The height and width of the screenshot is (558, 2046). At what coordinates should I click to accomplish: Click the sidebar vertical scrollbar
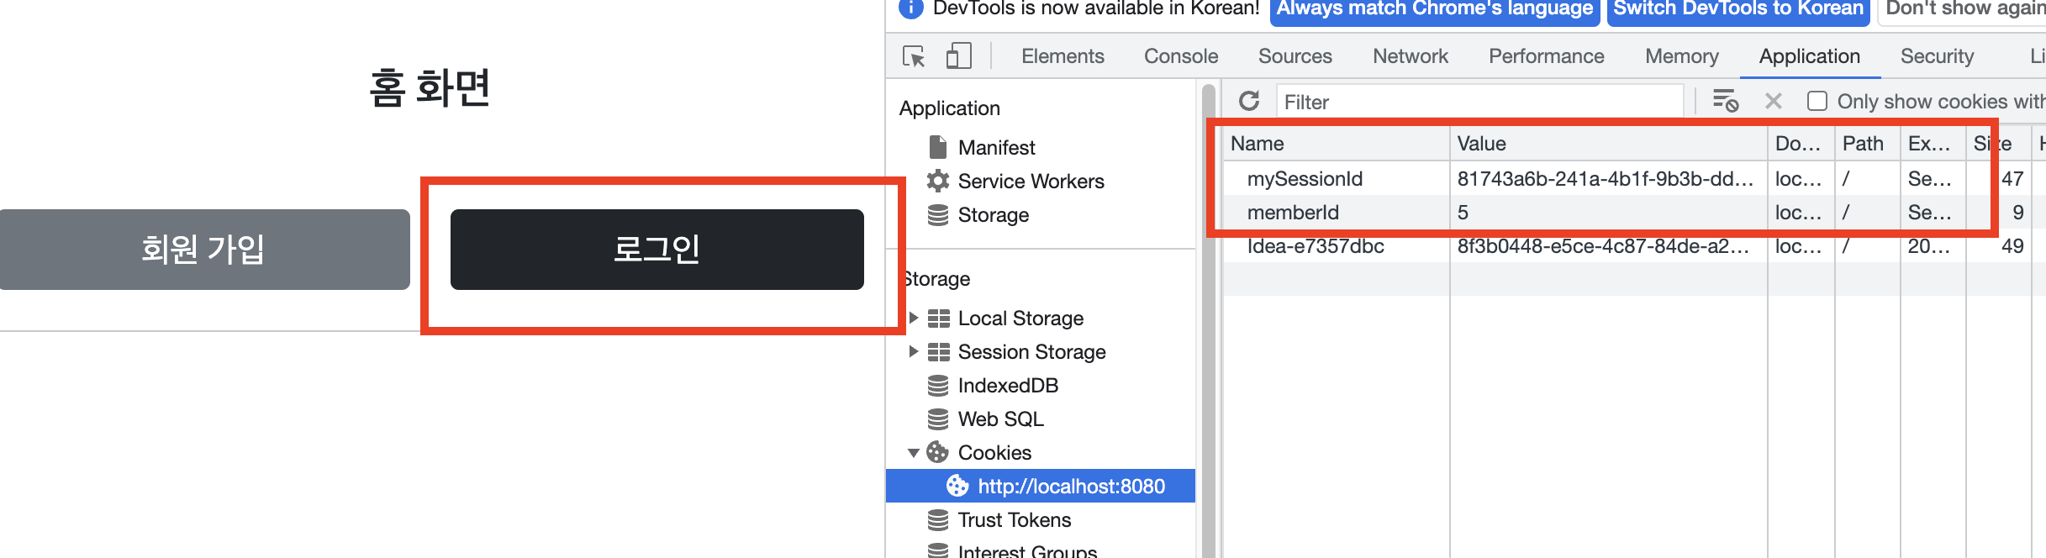[x=1209, y=319]
